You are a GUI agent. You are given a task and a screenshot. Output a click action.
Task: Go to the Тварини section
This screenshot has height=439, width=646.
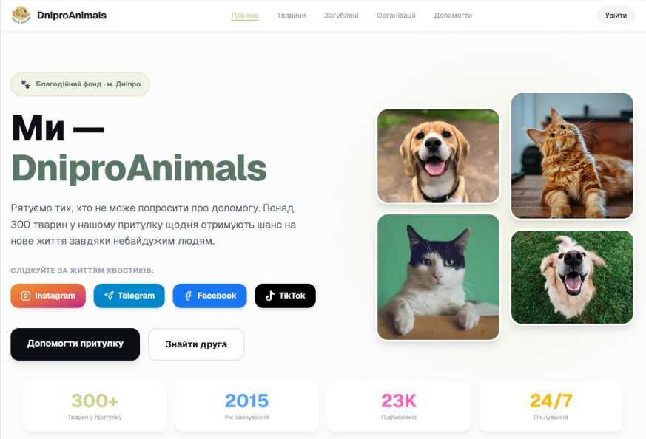click(x=292, y=16)
